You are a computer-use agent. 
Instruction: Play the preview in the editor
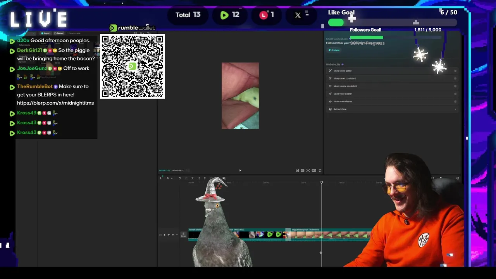click(x=240, y=170)
